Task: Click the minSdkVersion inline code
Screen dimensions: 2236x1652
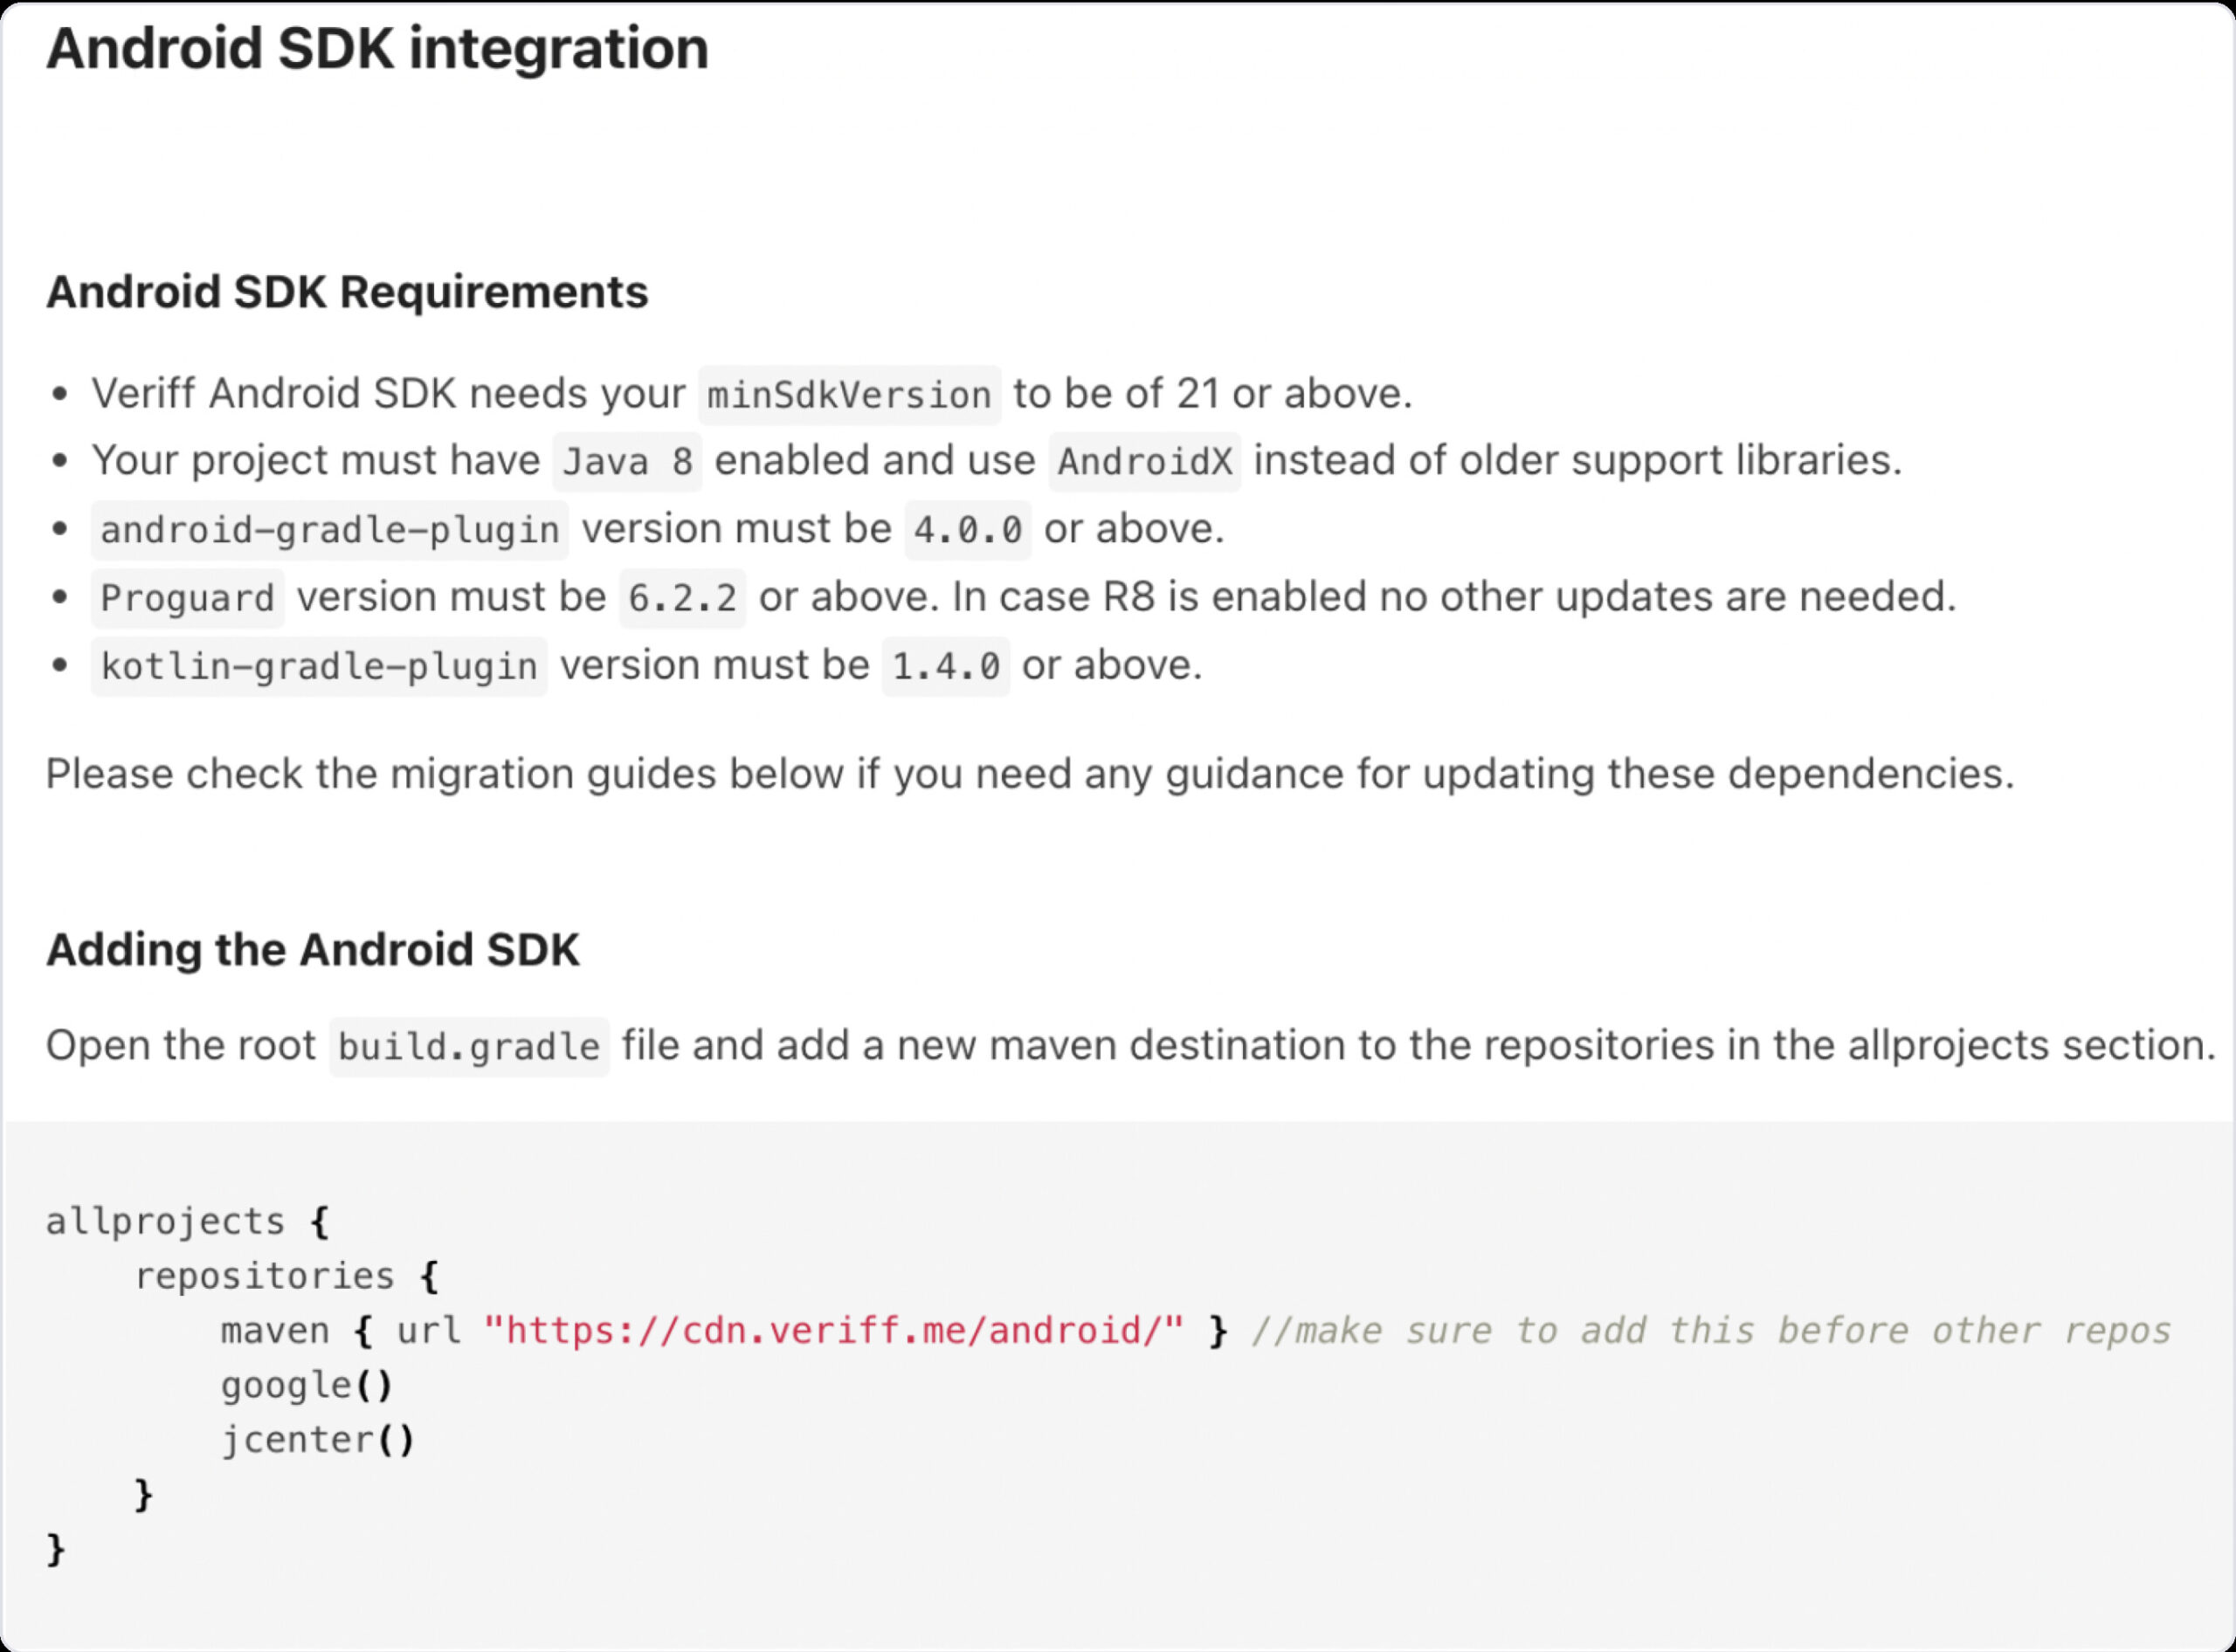Action: pyautogui.click(x=849, y=395)
